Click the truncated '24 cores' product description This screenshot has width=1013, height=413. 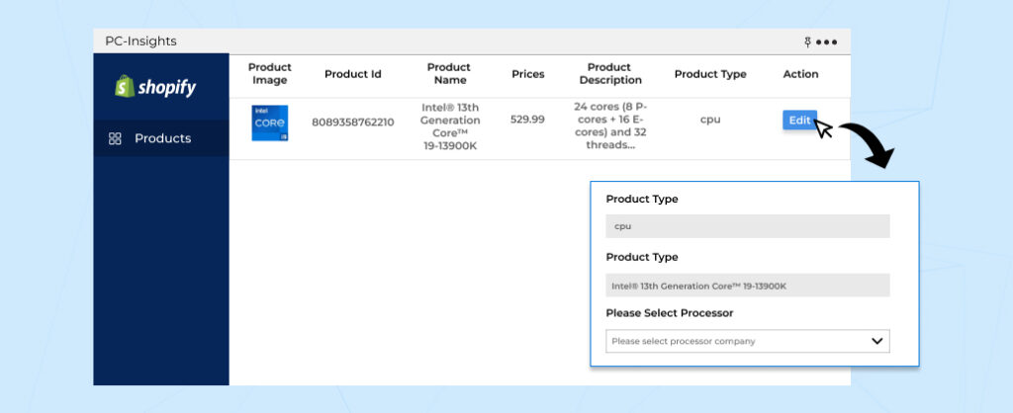tap(609, 124)
